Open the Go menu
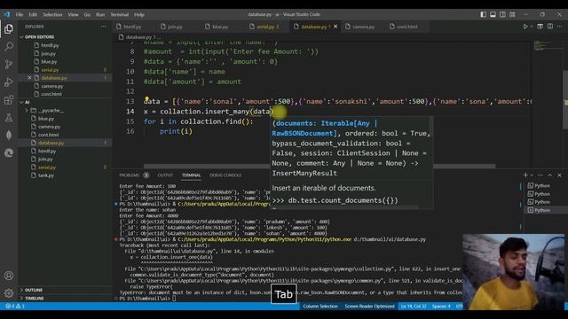The image size is (568, 319). tap(87, 14)
